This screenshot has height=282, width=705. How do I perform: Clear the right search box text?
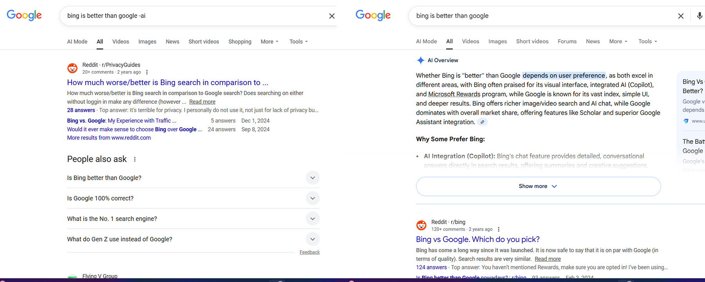(681, 16)
